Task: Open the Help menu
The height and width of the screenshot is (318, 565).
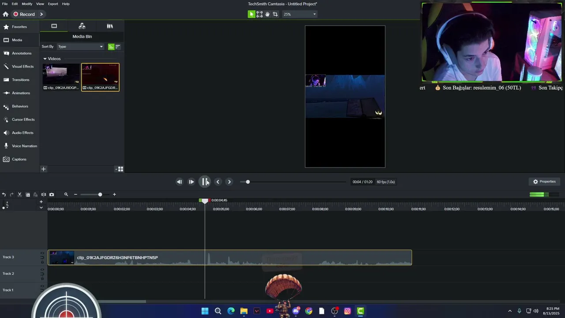Action: click(x=66, y=4)
